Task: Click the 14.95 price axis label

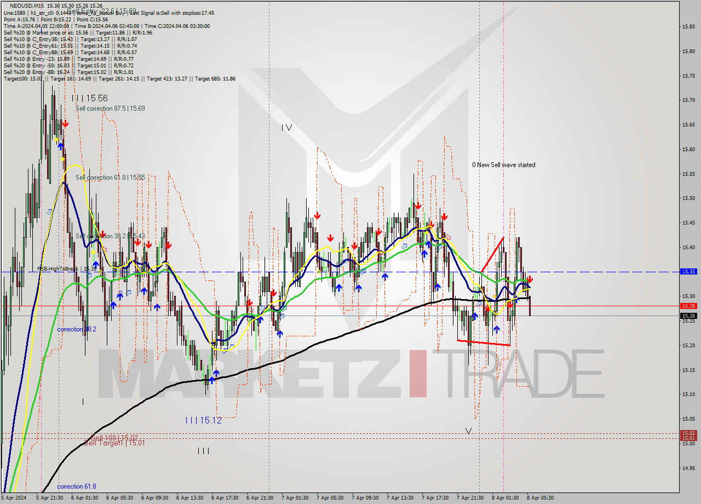Action: pos(688,468)
